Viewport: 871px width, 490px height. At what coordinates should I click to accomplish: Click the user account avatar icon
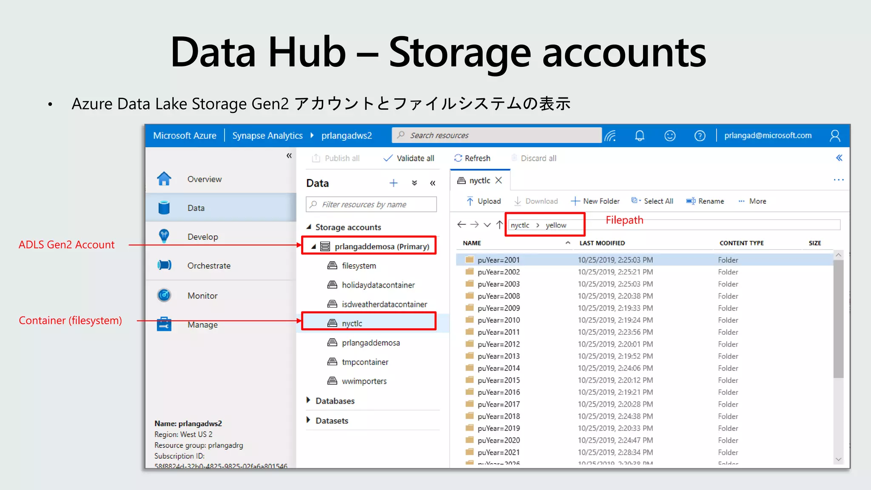[835, 136]
